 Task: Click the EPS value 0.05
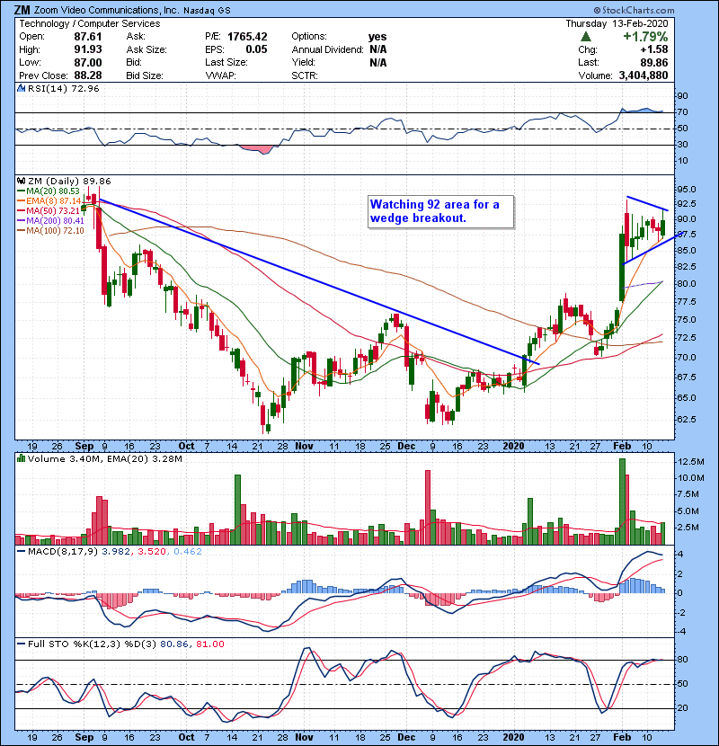click(256, 49)
